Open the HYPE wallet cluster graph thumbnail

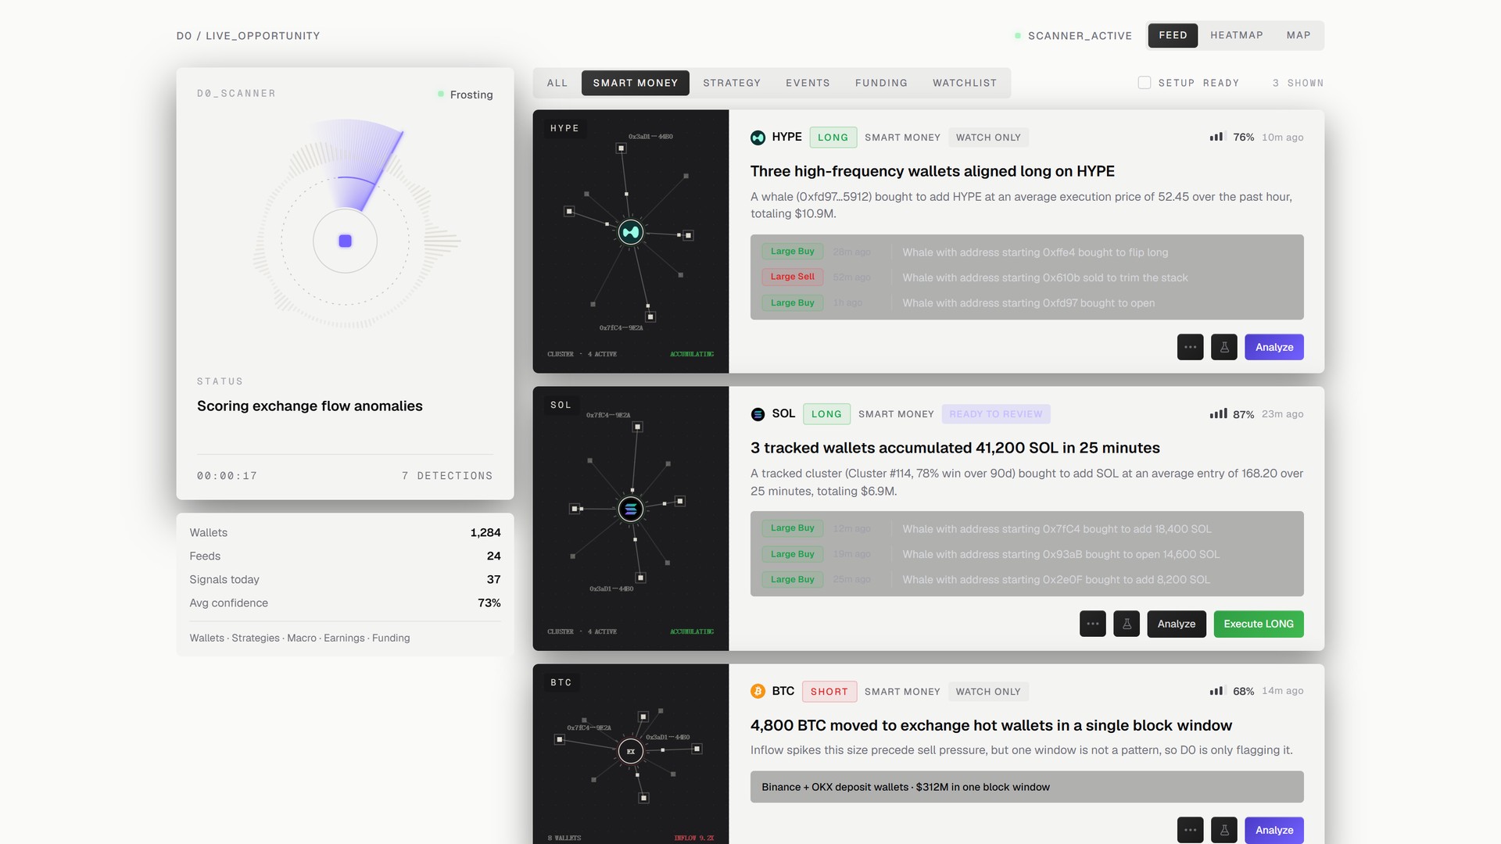(x=631, y=241)
